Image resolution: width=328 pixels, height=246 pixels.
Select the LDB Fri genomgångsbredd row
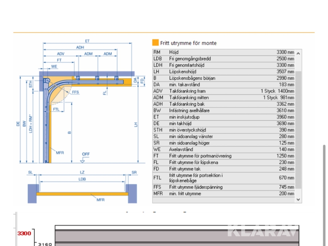(x=223, y=59)
